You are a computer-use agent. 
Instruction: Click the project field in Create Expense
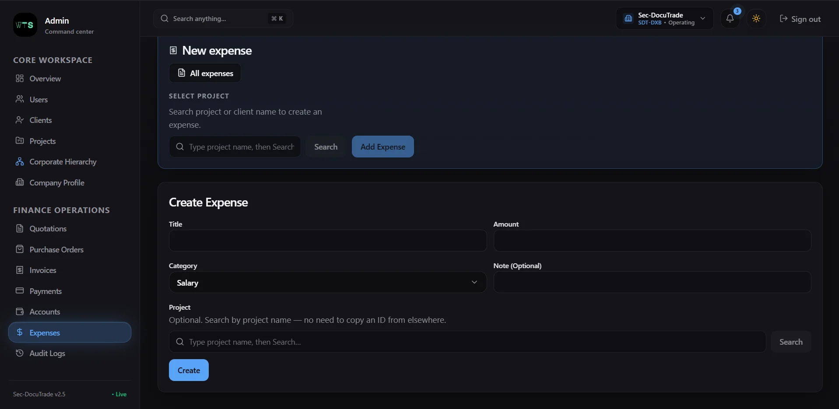pyautogui.click(x=467, y=342)
